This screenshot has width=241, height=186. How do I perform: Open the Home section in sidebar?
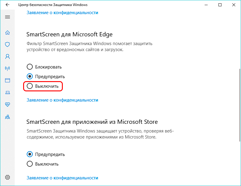8,32
